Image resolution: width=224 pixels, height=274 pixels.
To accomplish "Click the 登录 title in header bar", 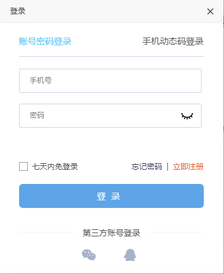I will tap(17, 11).
